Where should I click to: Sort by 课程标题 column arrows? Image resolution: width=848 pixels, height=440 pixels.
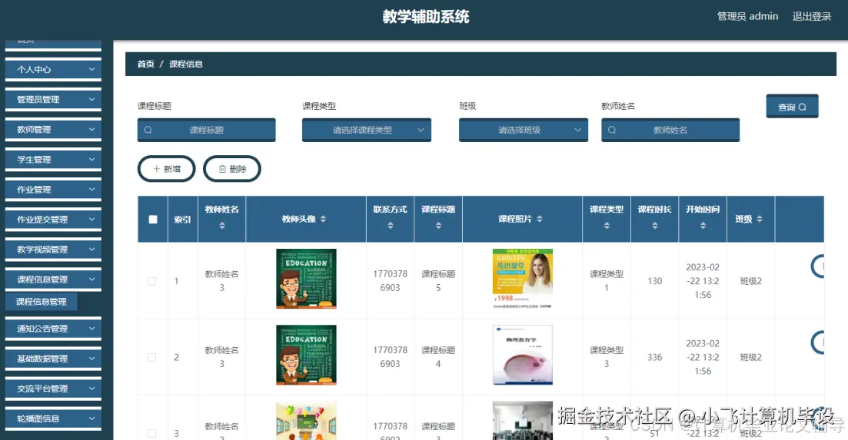[x=438, y=226]
